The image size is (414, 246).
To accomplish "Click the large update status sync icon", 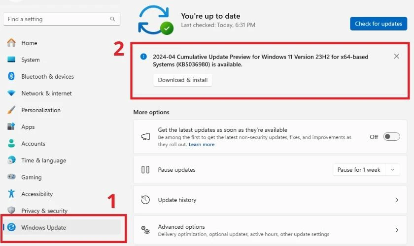I will (x=156, y=21).
